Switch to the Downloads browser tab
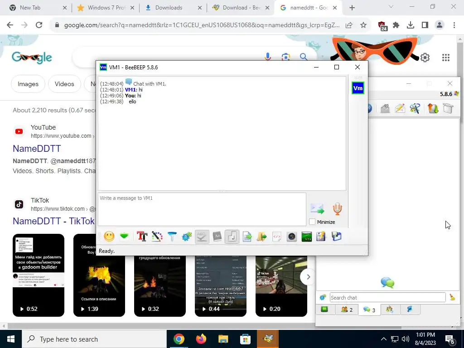The image size is (464, 348). pyautogui.click(x=173, y=8)
